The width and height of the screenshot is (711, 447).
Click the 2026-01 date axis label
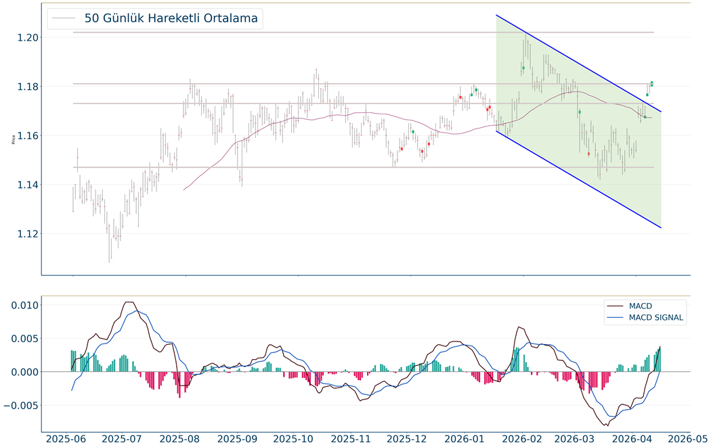[464, 439]
